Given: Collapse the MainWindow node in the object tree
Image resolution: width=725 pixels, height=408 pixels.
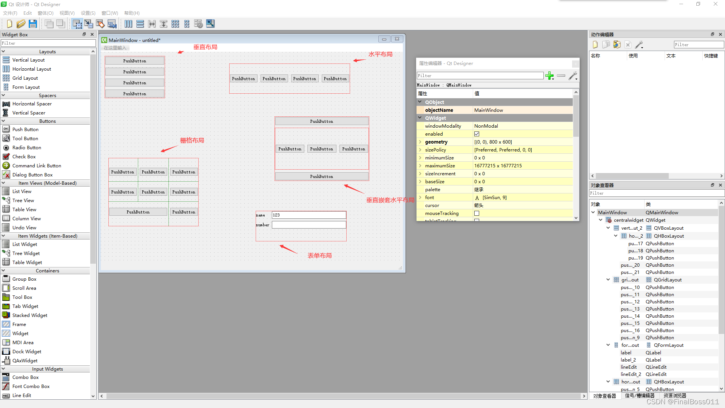Looking at the screenshot, I should 593,212.
